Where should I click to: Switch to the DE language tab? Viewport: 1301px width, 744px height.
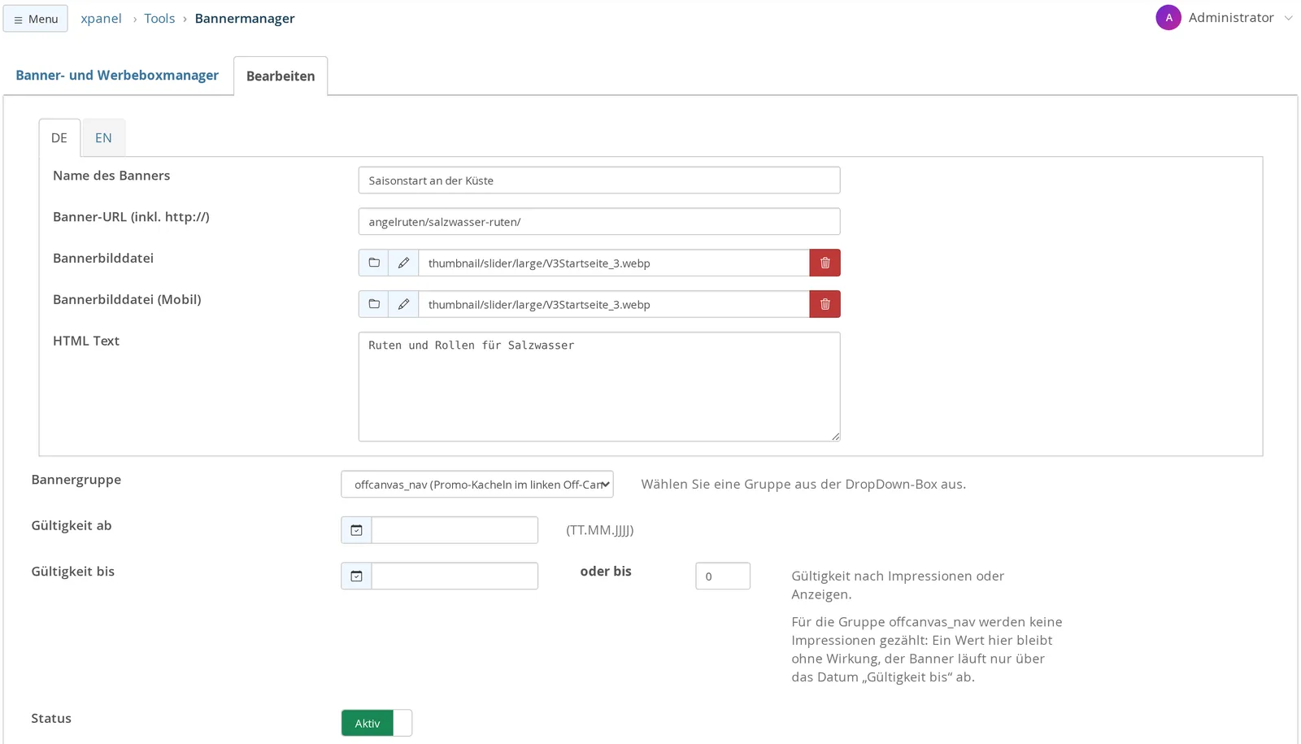click(59, 137)
